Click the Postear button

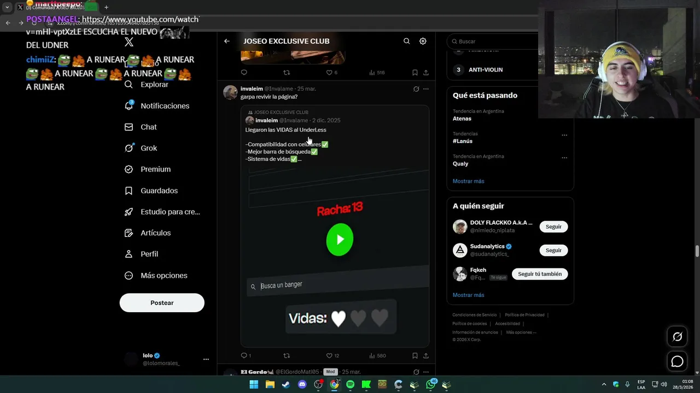point(162,303)
